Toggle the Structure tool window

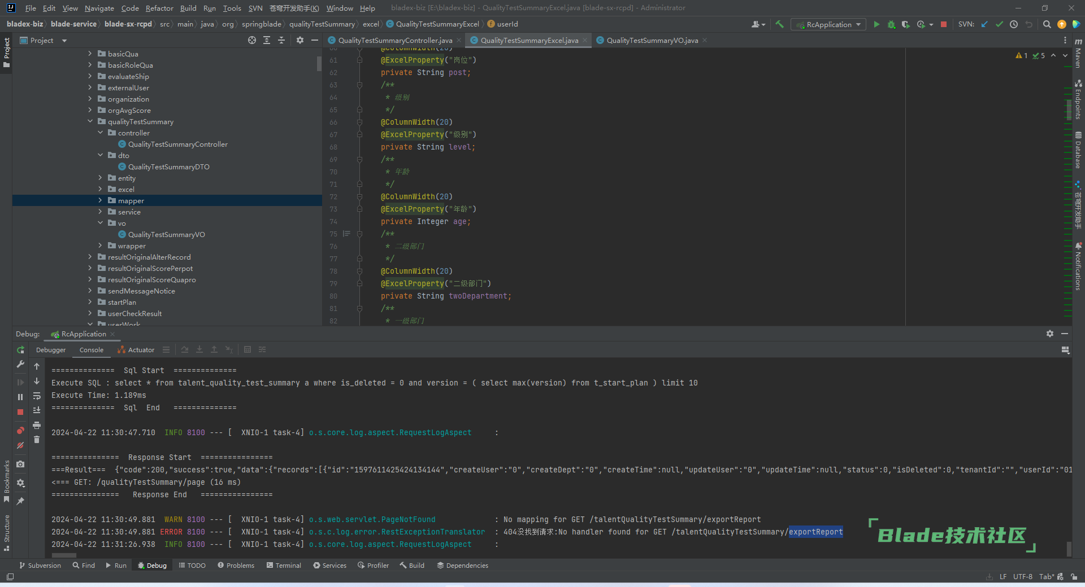click(x=6, y=533)
